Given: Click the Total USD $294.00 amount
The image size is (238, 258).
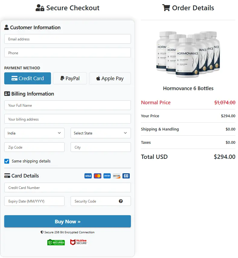Looking at the screenshot, I should [224, 157].
